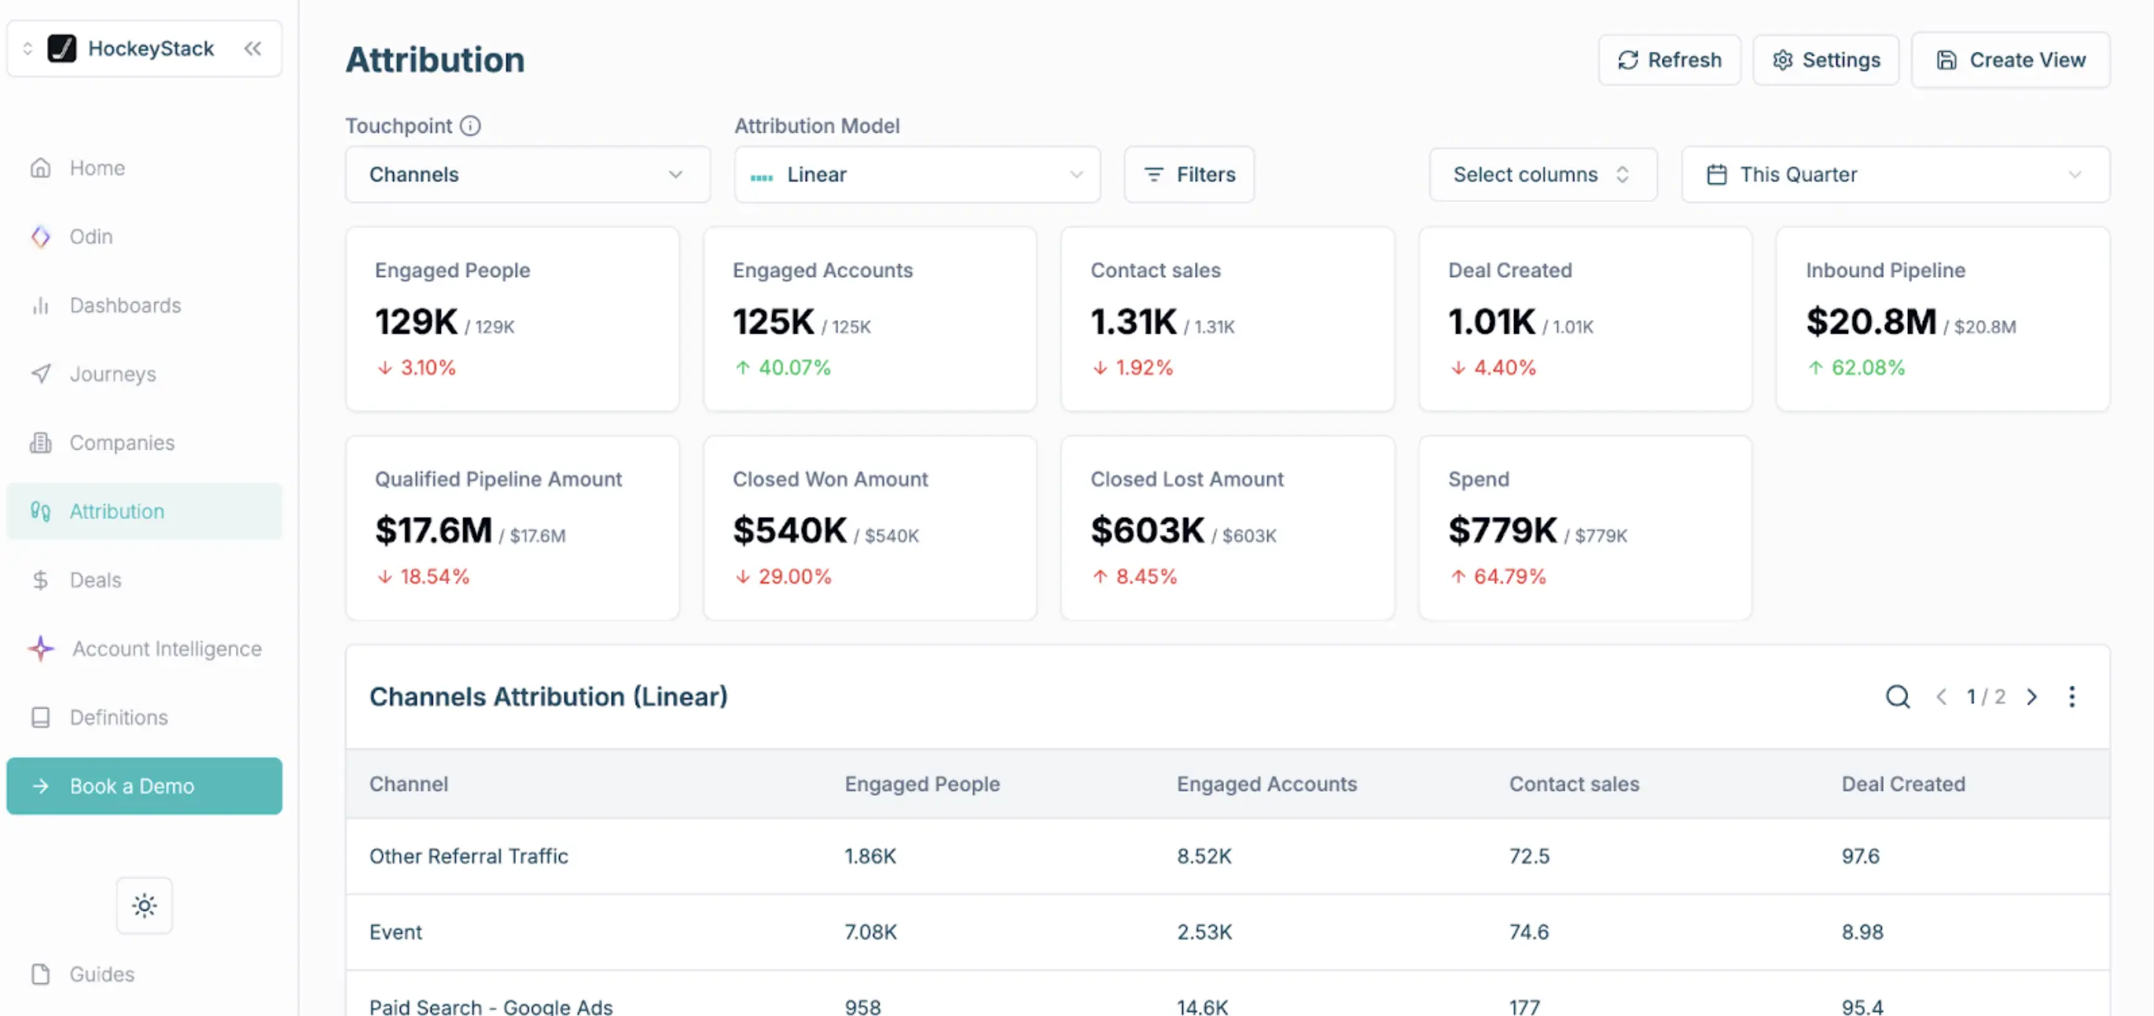Open table search magnifier icon
Viewport: 2154px width, 1016px height.
[1897, 697]
